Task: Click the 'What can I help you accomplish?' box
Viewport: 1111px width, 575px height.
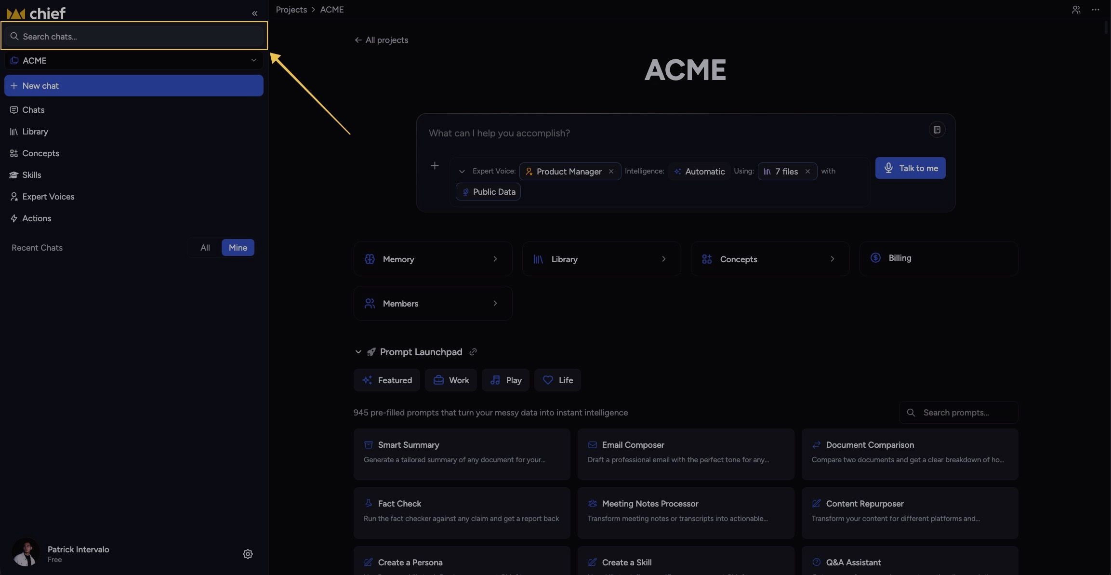Action: pyautogui.click(x=675, y=133)
